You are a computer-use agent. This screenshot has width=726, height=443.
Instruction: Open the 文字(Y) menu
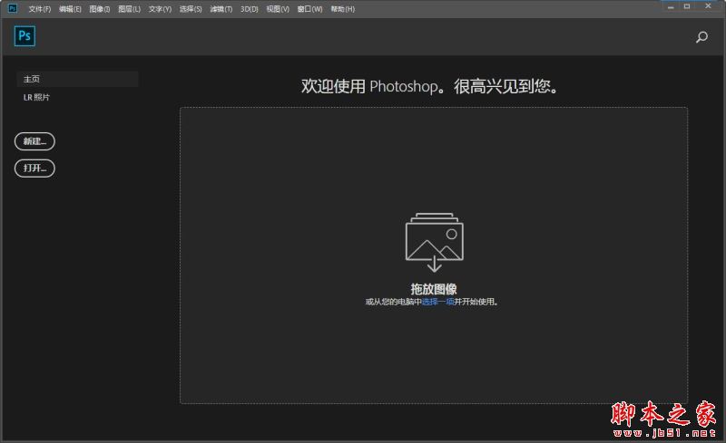[x=160, y=9]
